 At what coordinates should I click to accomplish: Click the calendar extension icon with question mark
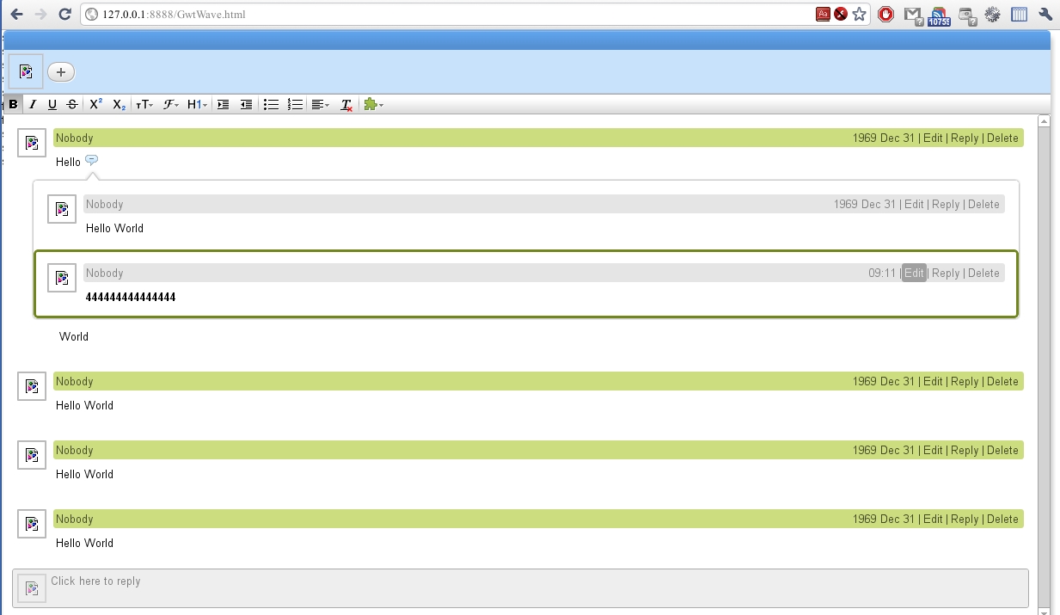967,15
